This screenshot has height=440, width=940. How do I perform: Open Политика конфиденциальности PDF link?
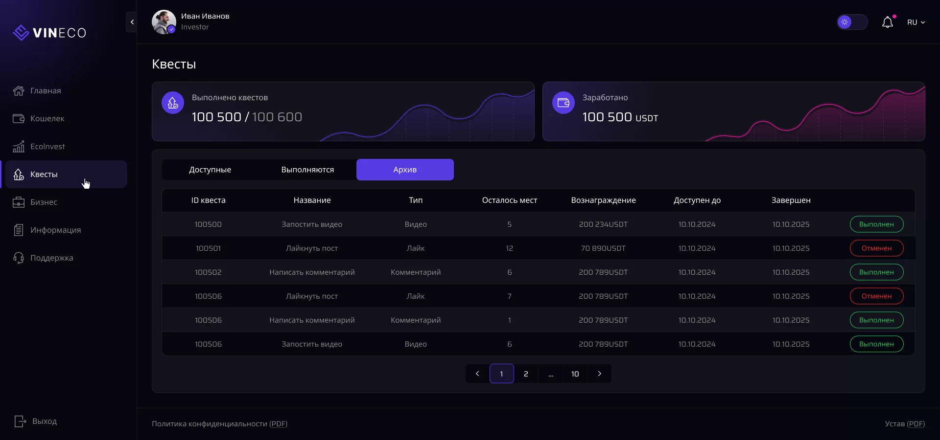coord(279,424)
